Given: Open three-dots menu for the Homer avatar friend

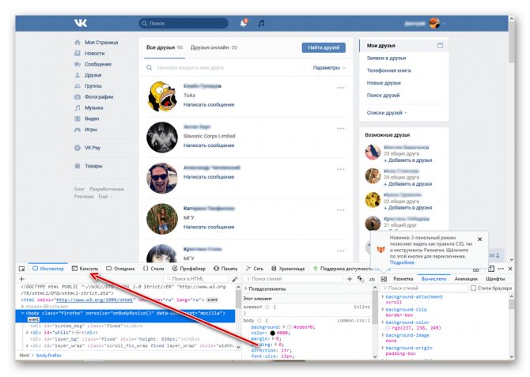Looking at the screenshot, I should tap(341, 88).
